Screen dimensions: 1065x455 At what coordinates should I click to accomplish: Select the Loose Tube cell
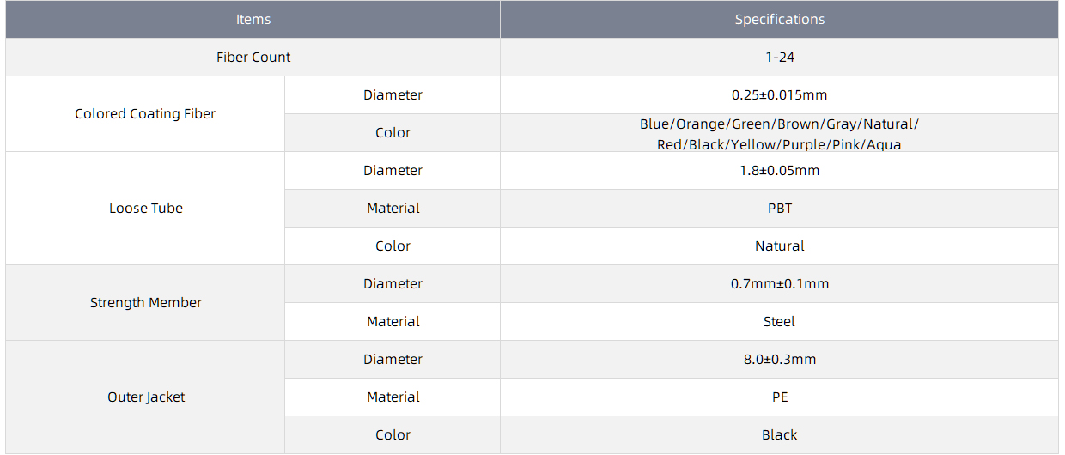[x=145, y=208]
